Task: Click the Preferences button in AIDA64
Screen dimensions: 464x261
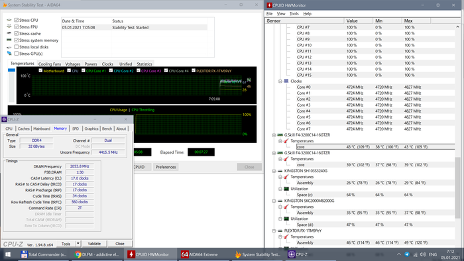Action: coord(166,167)
